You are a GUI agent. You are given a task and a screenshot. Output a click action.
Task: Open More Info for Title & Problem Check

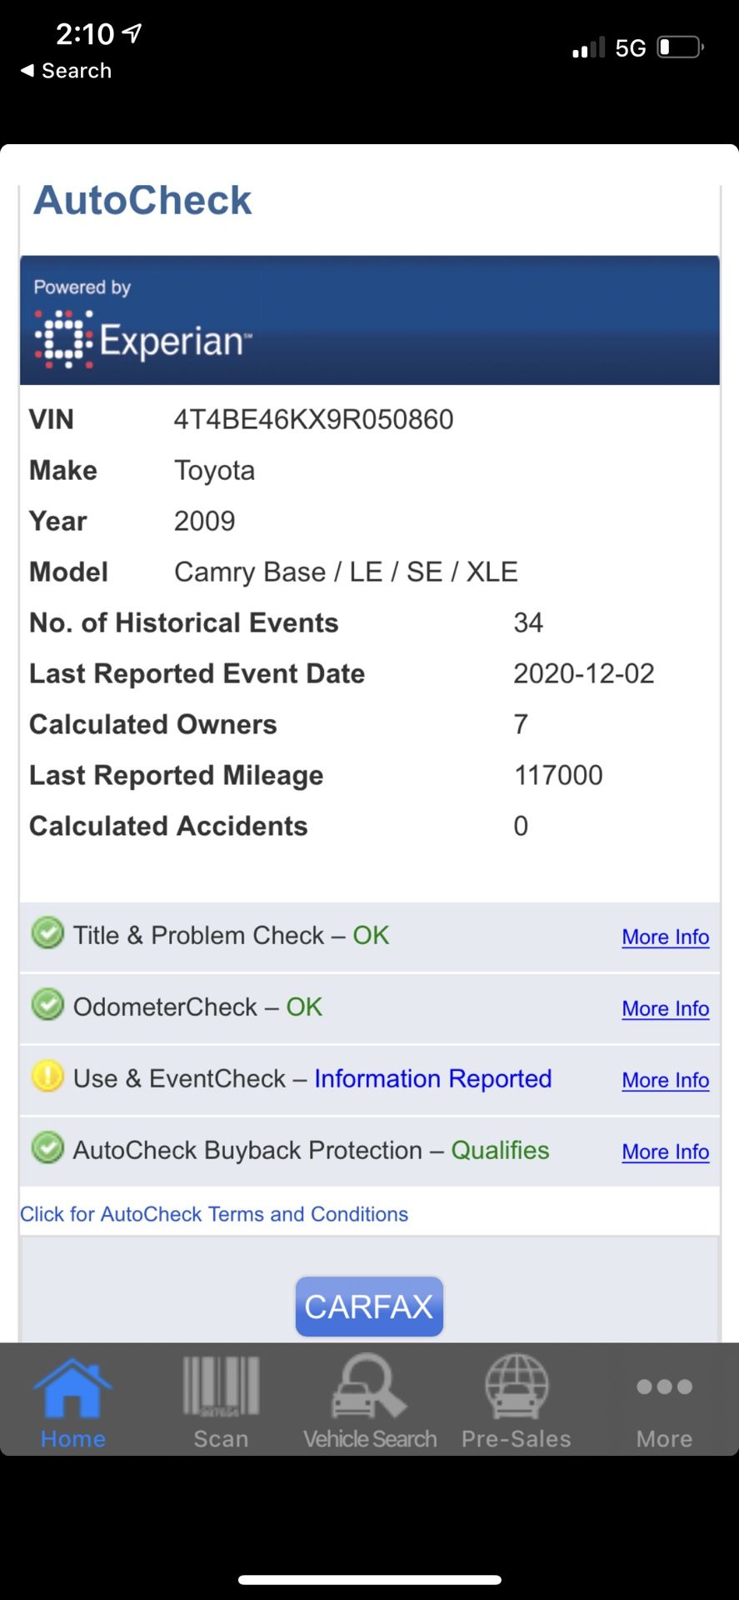[x=665, y=937]
